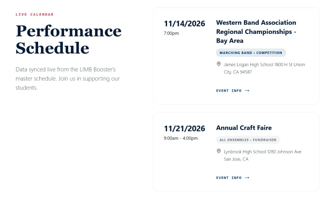Click the Data synced live description paragraph

(67, 79)
